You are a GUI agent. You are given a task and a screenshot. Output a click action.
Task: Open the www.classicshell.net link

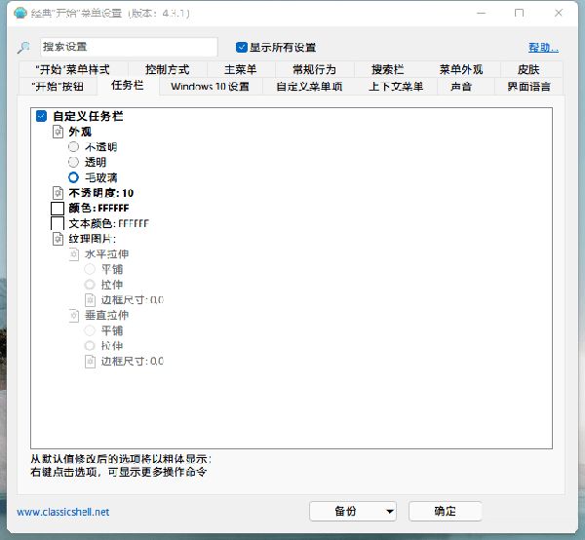click(63, 512)
